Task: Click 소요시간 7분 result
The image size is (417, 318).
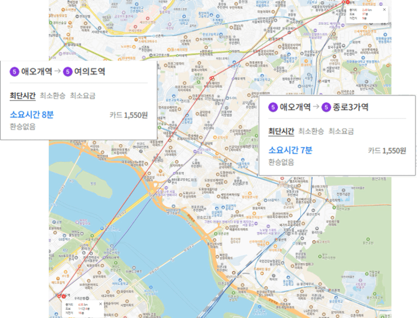Action: [290, 150]
